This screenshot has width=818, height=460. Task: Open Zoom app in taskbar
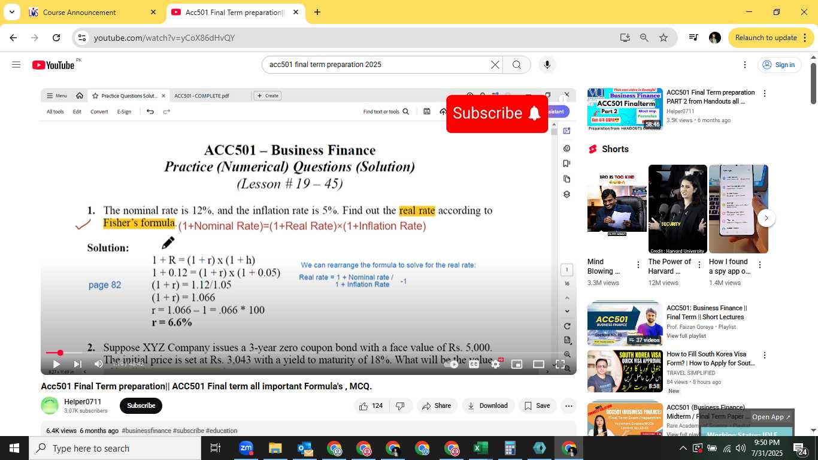pyautogui.click(x=246, y=448)
